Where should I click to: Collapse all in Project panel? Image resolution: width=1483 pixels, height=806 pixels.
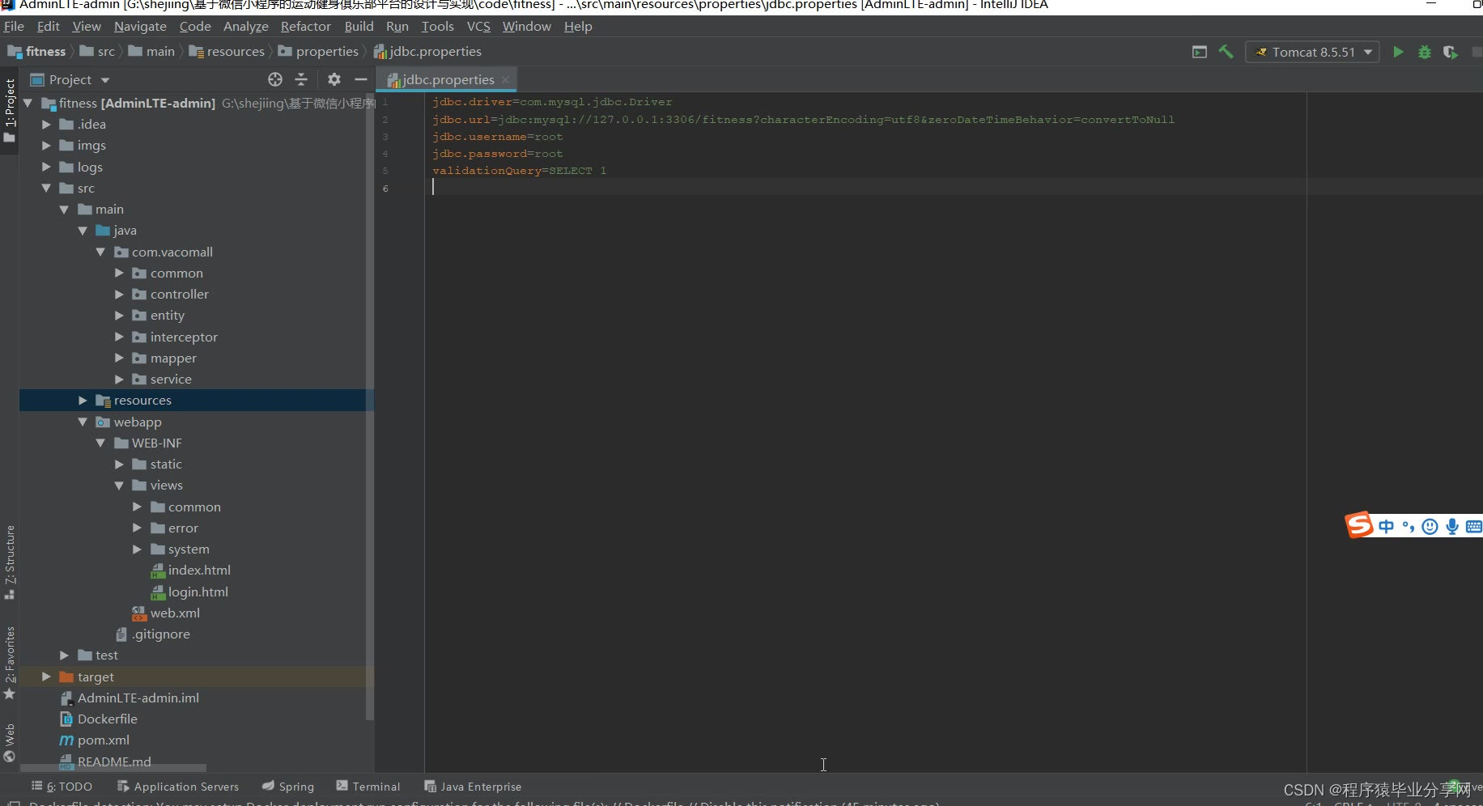[301, 79]
